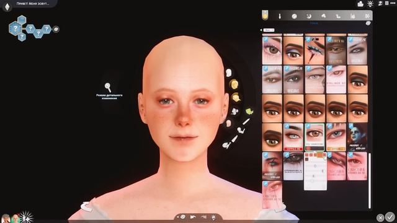Select the gold badge category tab

(265, 15)
